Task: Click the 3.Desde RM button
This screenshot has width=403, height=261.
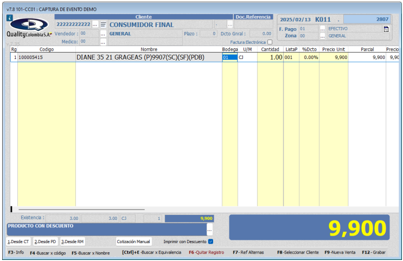Action: coord(73,242)
